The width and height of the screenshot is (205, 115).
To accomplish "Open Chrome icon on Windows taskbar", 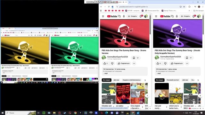I will tap(75, 113).
